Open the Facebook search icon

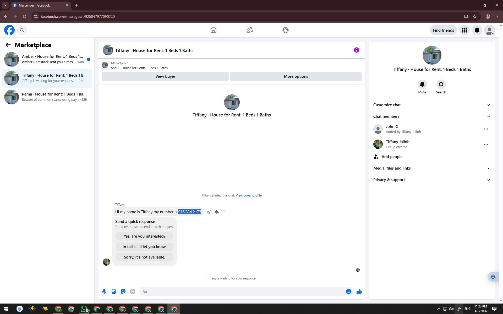tap(22, 30)
